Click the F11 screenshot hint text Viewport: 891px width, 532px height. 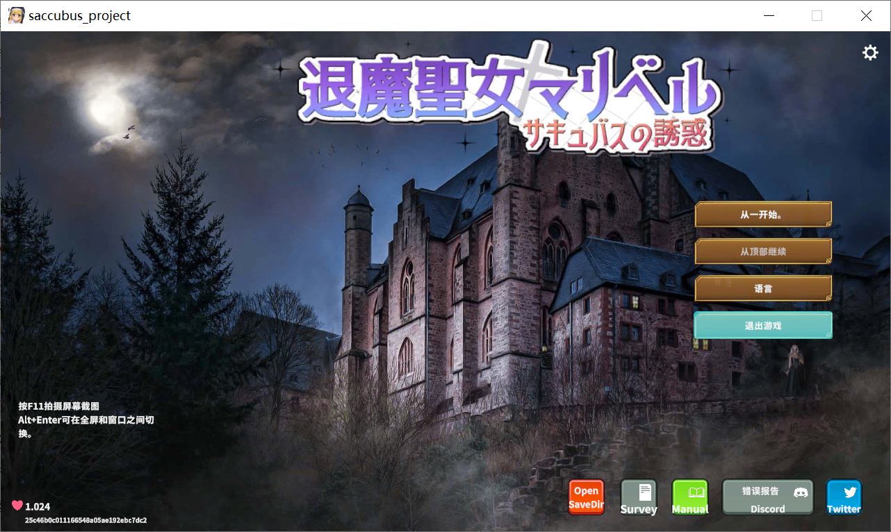point(59,406)
